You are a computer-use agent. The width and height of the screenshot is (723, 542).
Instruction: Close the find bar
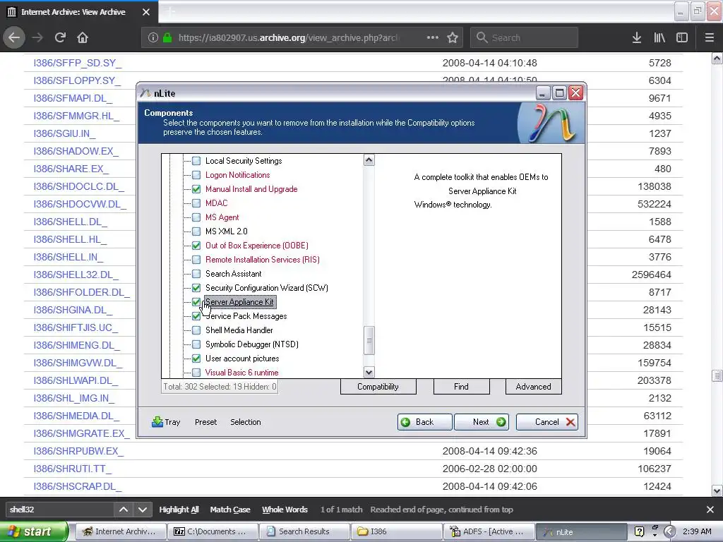pyautogui.click(x=710, y=510)
